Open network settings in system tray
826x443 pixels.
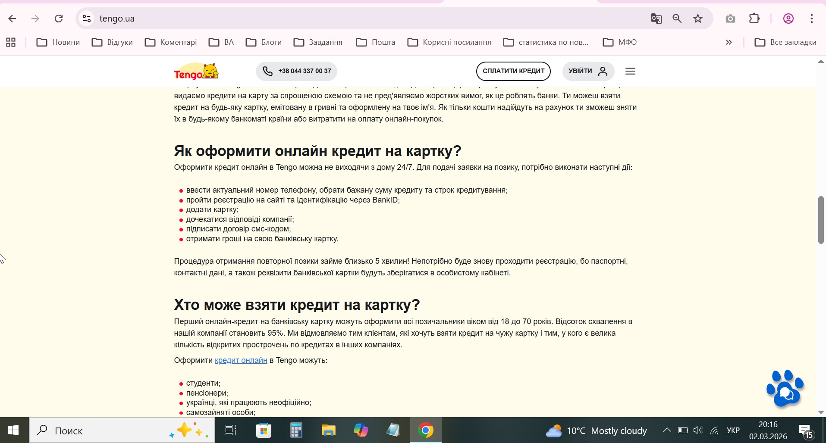pyautogui.click(x=714, y=430)
